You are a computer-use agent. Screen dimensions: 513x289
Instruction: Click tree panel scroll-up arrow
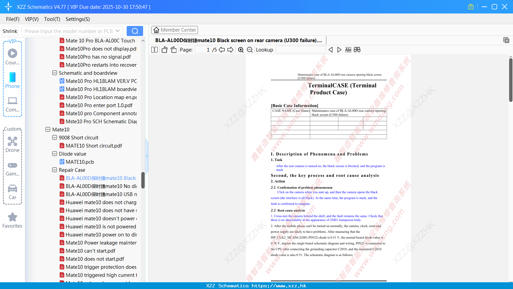coord(143,40)
